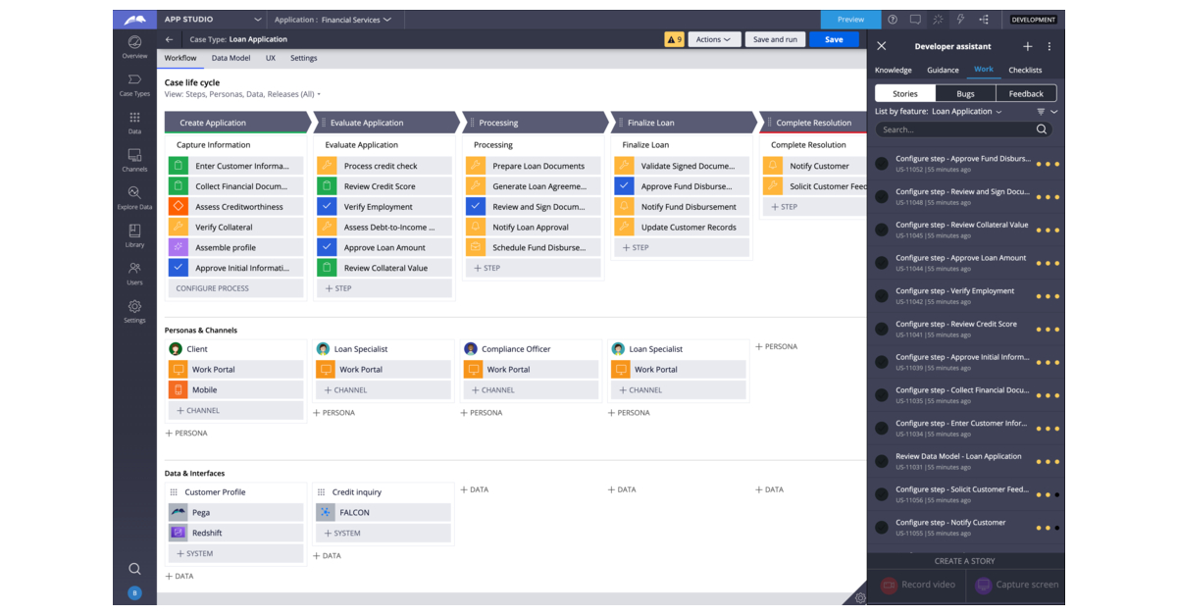The image size is (1177, 615).
Task: Click the help question-mark icon in the header
Action: pos(892,19)
